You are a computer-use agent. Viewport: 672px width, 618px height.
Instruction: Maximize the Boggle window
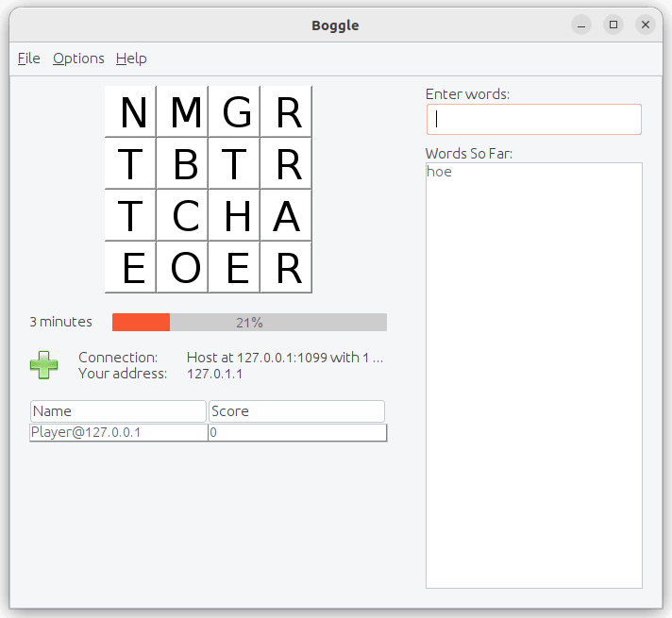pos(613,25)
